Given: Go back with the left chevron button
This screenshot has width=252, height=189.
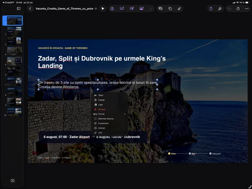Looking at the screenshot, I should pyautogui.click(x=30, y=9).
